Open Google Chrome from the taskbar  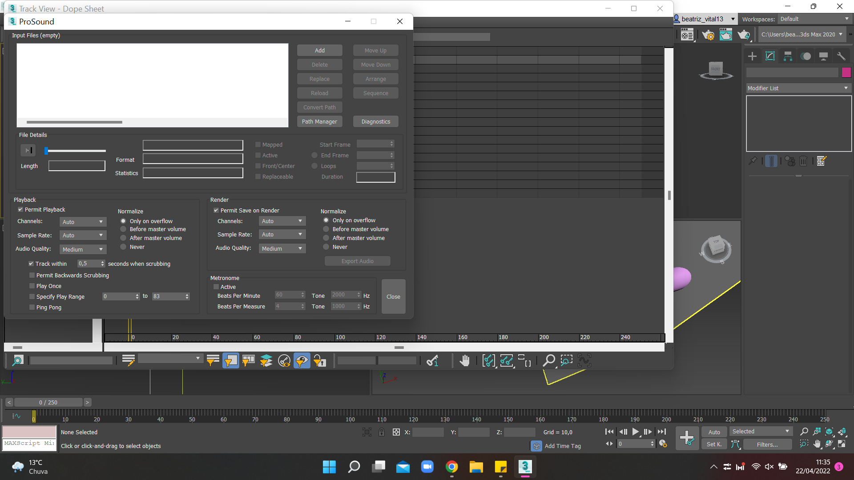[452, 467]
